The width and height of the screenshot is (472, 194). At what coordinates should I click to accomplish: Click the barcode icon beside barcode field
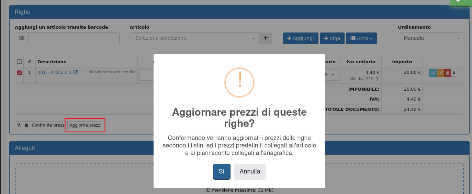tap(22, 38)
